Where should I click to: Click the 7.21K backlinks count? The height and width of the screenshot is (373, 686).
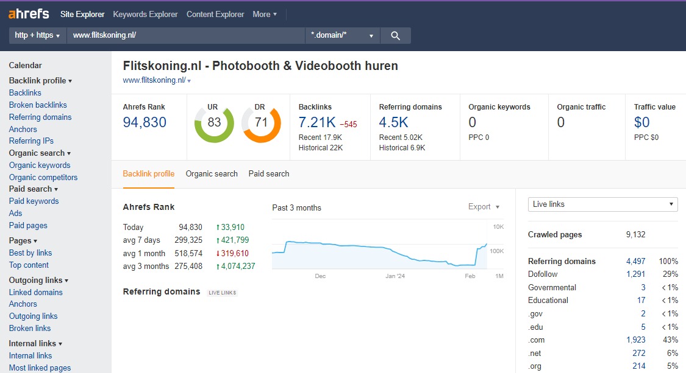(316, 122)
